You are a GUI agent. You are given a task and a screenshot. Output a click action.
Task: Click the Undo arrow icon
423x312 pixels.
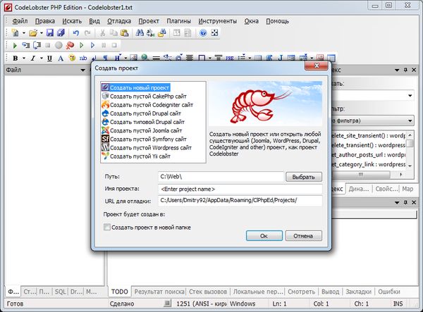click(76, 33)
